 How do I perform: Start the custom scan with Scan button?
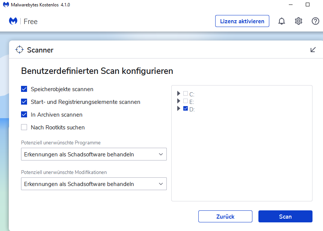tap(285, 216)
